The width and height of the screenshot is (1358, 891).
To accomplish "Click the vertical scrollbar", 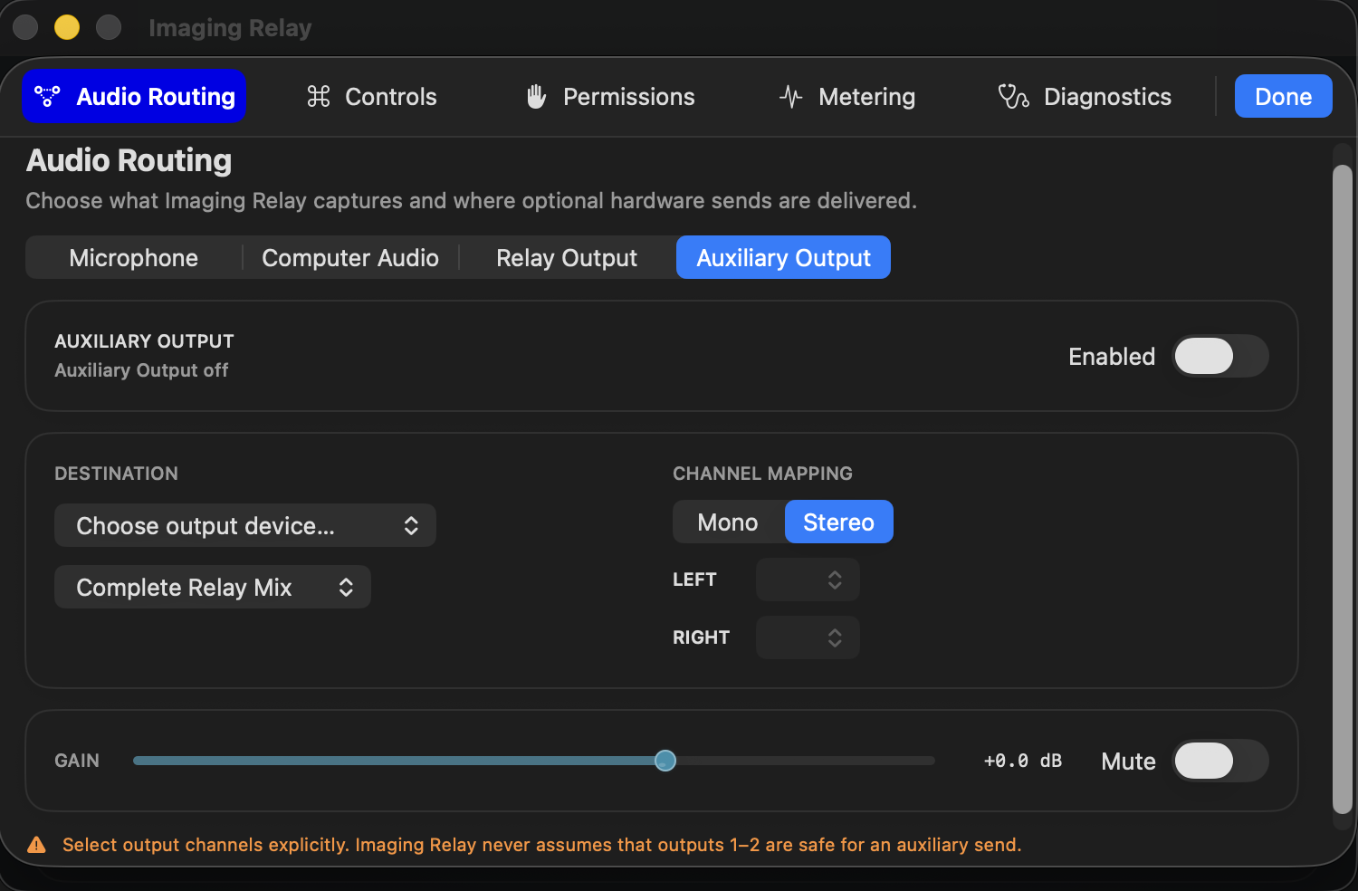I will click(1343, 489).
